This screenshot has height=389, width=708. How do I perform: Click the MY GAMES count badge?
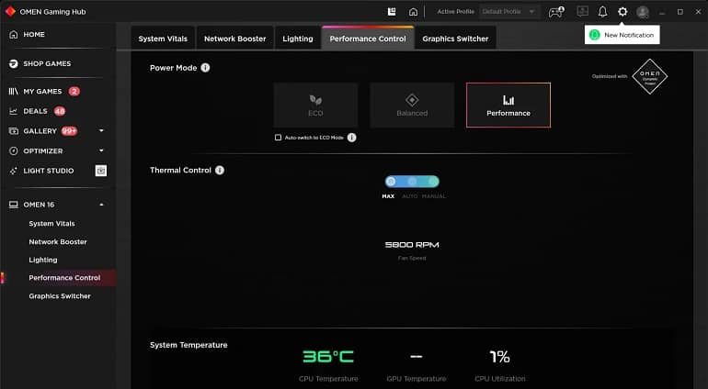pos(74,91)
